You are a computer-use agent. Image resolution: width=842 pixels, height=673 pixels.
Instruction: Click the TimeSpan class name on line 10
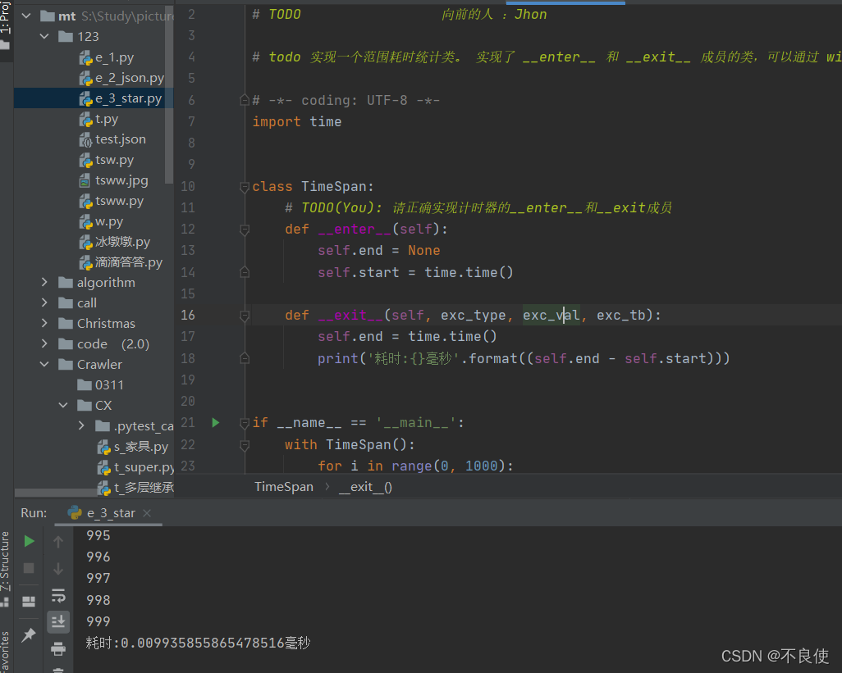[x=333, y=187]
